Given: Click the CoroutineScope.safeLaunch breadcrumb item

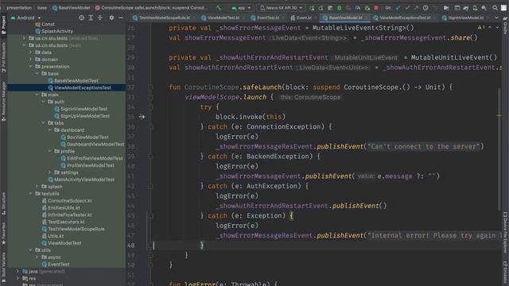Looking at the screenshot, I should pos(152,7).
